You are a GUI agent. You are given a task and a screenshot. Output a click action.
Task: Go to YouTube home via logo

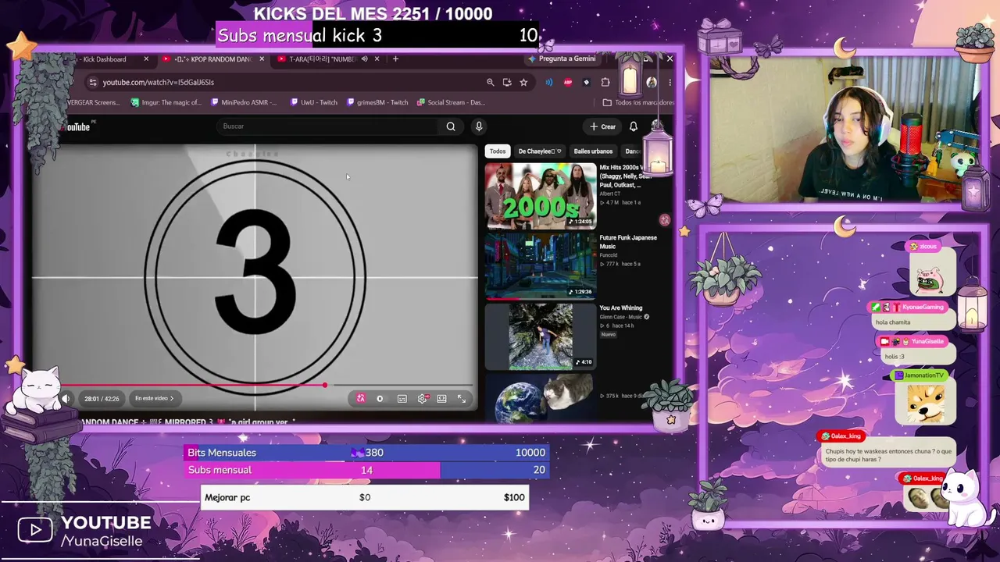(77, 127)
